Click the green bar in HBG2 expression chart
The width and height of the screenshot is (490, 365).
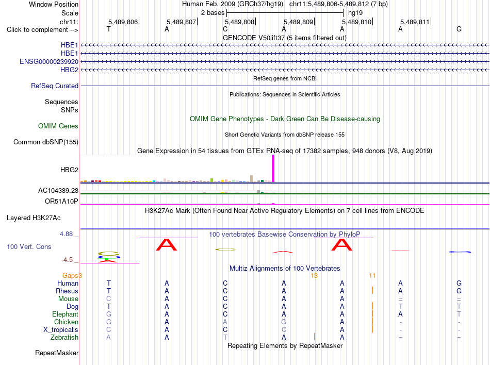click(x=212, y=180)
